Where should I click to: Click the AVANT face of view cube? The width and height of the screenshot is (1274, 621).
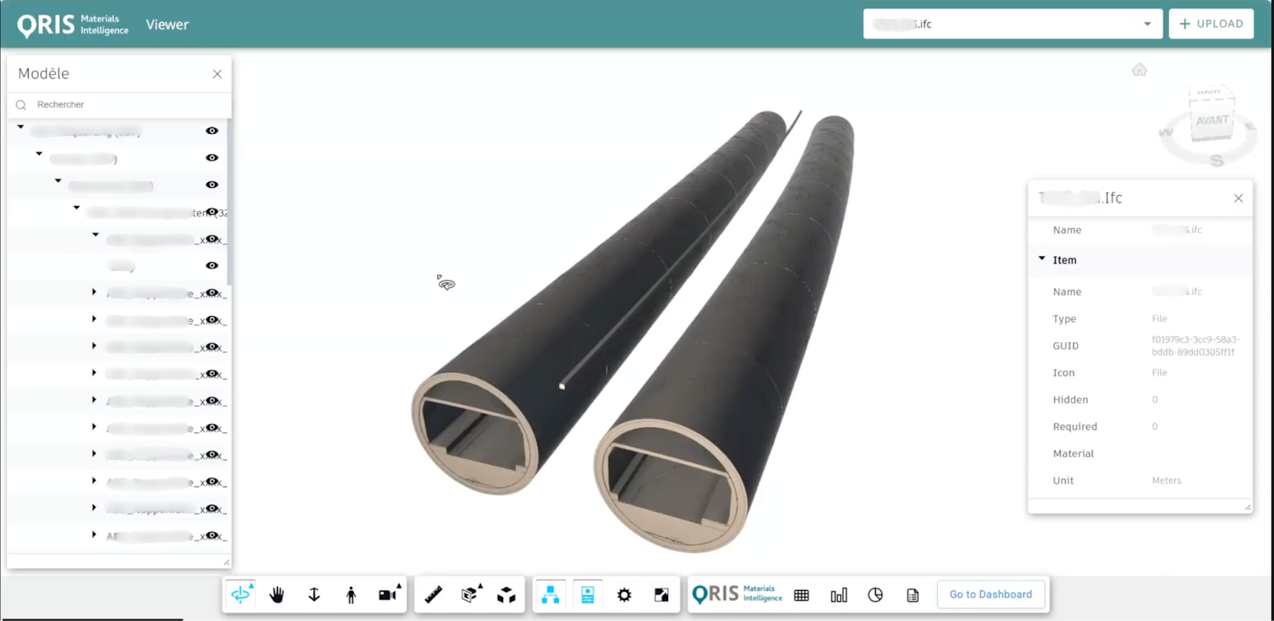(1212, 120)
